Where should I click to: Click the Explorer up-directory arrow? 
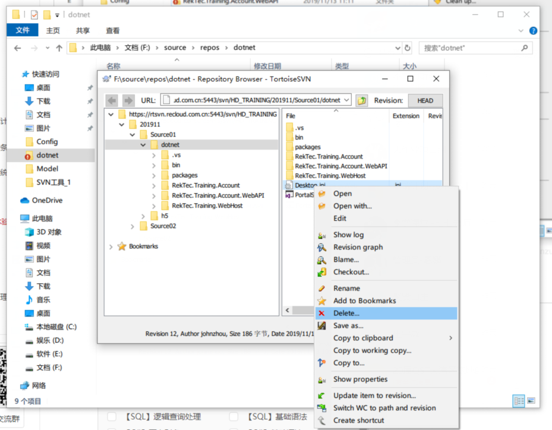[x=59, y=48]
